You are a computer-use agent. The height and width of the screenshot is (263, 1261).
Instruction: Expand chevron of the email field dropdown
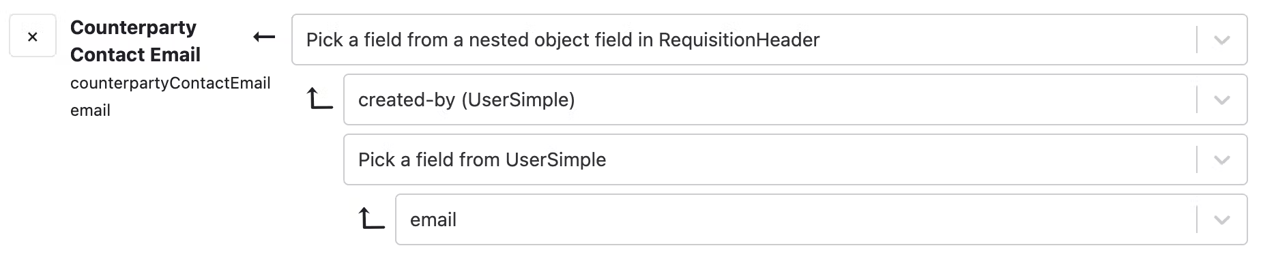point(1221,220)
